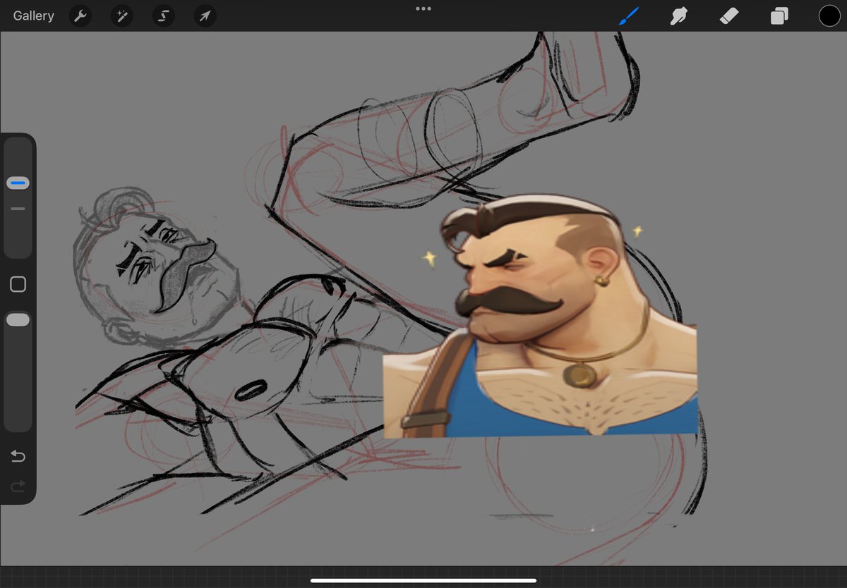Open the Adjustments magic wand menu
The height and width of the screenshot is (588, 847).
click(121, 16)
